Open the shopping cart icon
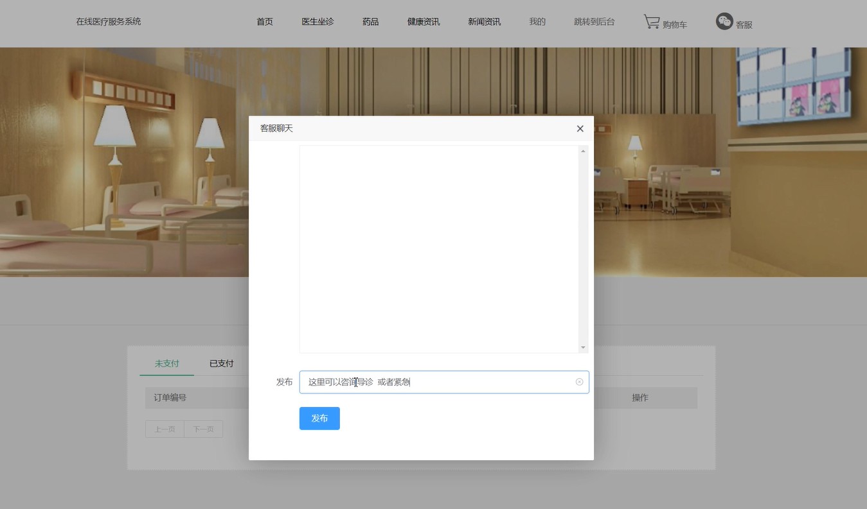Viewport: 867px width, 509px height. pyautogui.click(x=652, y=22)
